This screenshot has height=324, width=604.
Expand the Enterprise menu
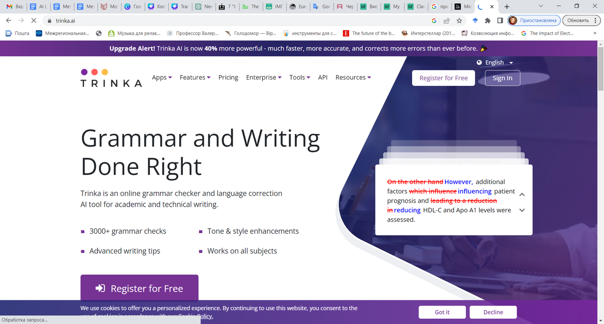pyautogui.click(x=264, y=77)
